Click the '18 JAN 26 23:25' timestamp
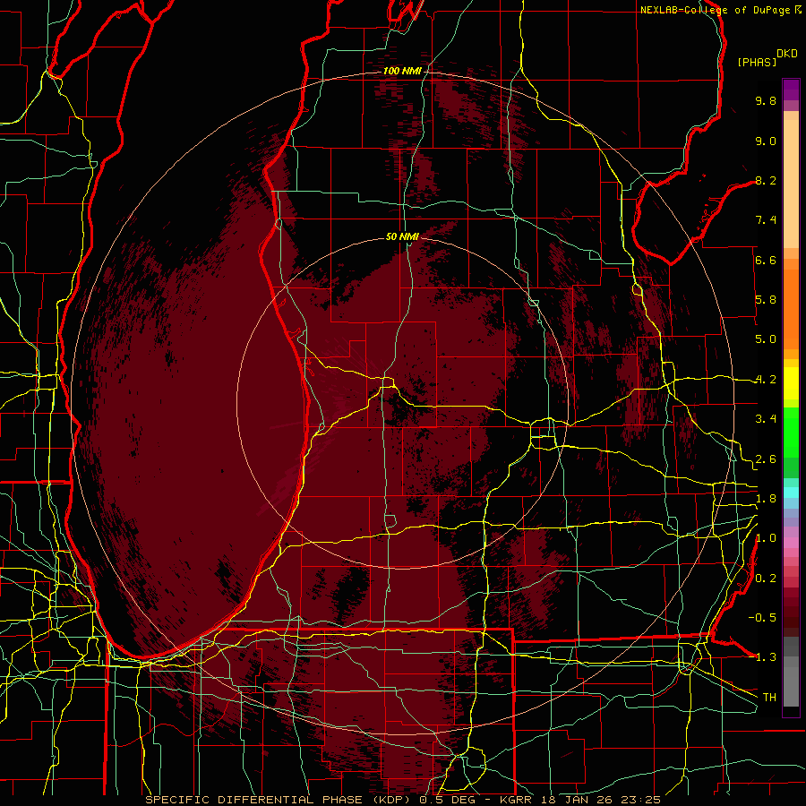Screen dimensions: 806x806 601,800
